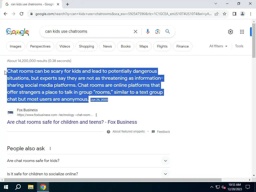Search by image with Lens icon

(x=157, y=31)
